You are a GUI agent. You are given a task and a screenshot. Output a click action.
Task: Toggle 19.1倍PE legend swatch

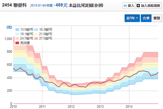pyautogui.click(x=17, y=34)
